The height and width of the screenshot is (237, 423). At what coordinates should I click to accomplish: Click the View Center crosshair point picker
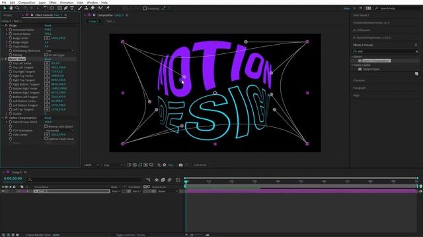(47, 134)
